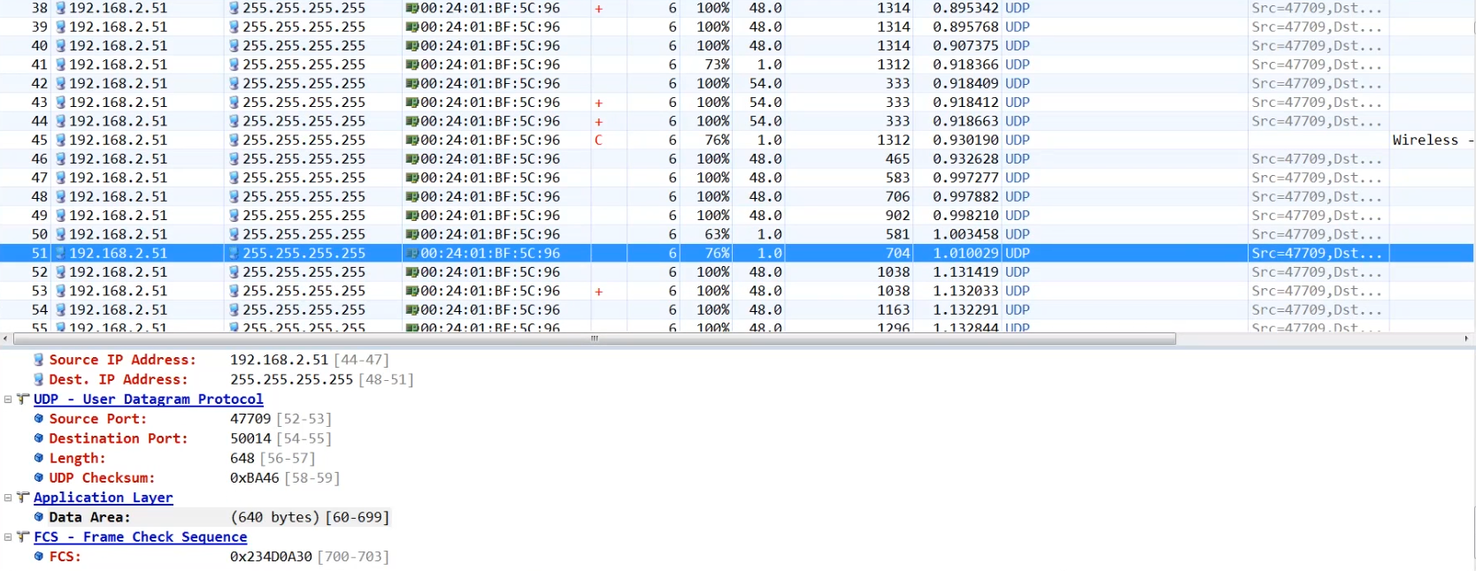
Task: Collapse the FCS - Frame Check Sequence section
Action: tap(8, 537)
